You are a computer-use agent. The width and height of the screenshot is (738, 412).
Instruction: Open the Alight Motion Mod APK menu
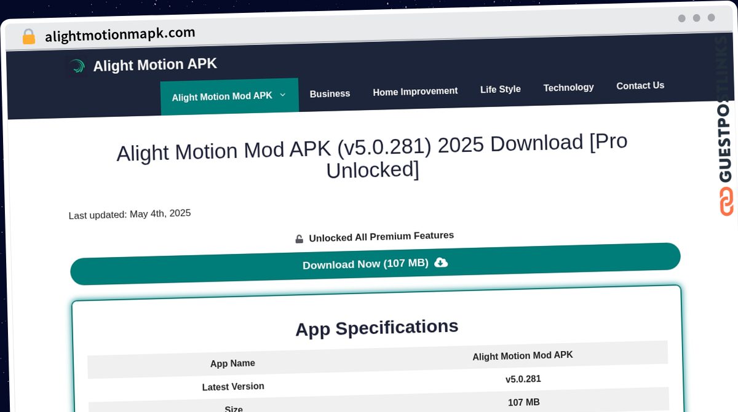(x=229, y=96)
